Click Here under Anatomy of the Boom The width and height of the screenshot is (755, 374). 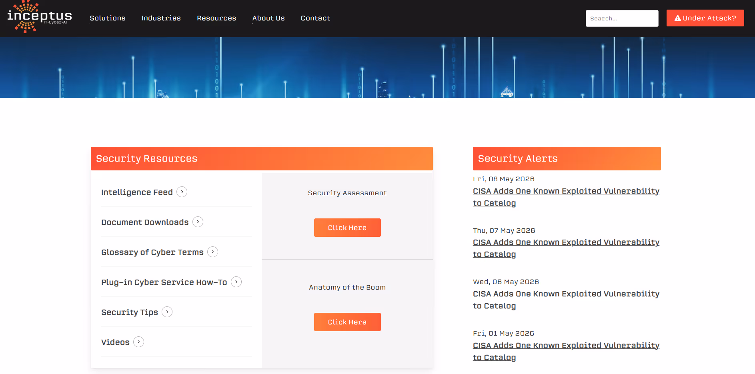point(347,322)
